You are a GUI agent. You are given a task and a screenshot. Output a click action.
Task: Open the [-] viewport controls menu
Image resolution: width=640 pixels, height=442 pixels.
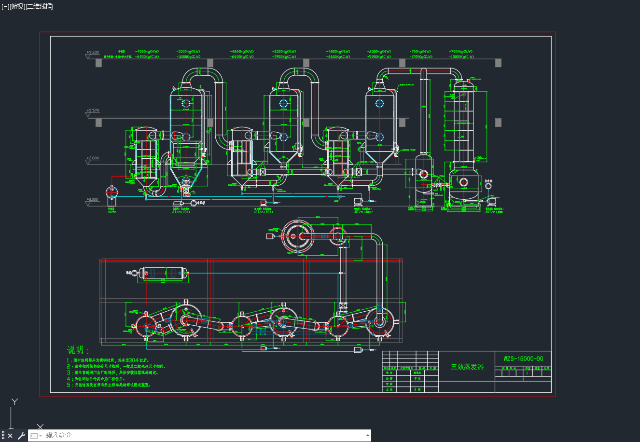pyautogui.click(x=5, y=6)
